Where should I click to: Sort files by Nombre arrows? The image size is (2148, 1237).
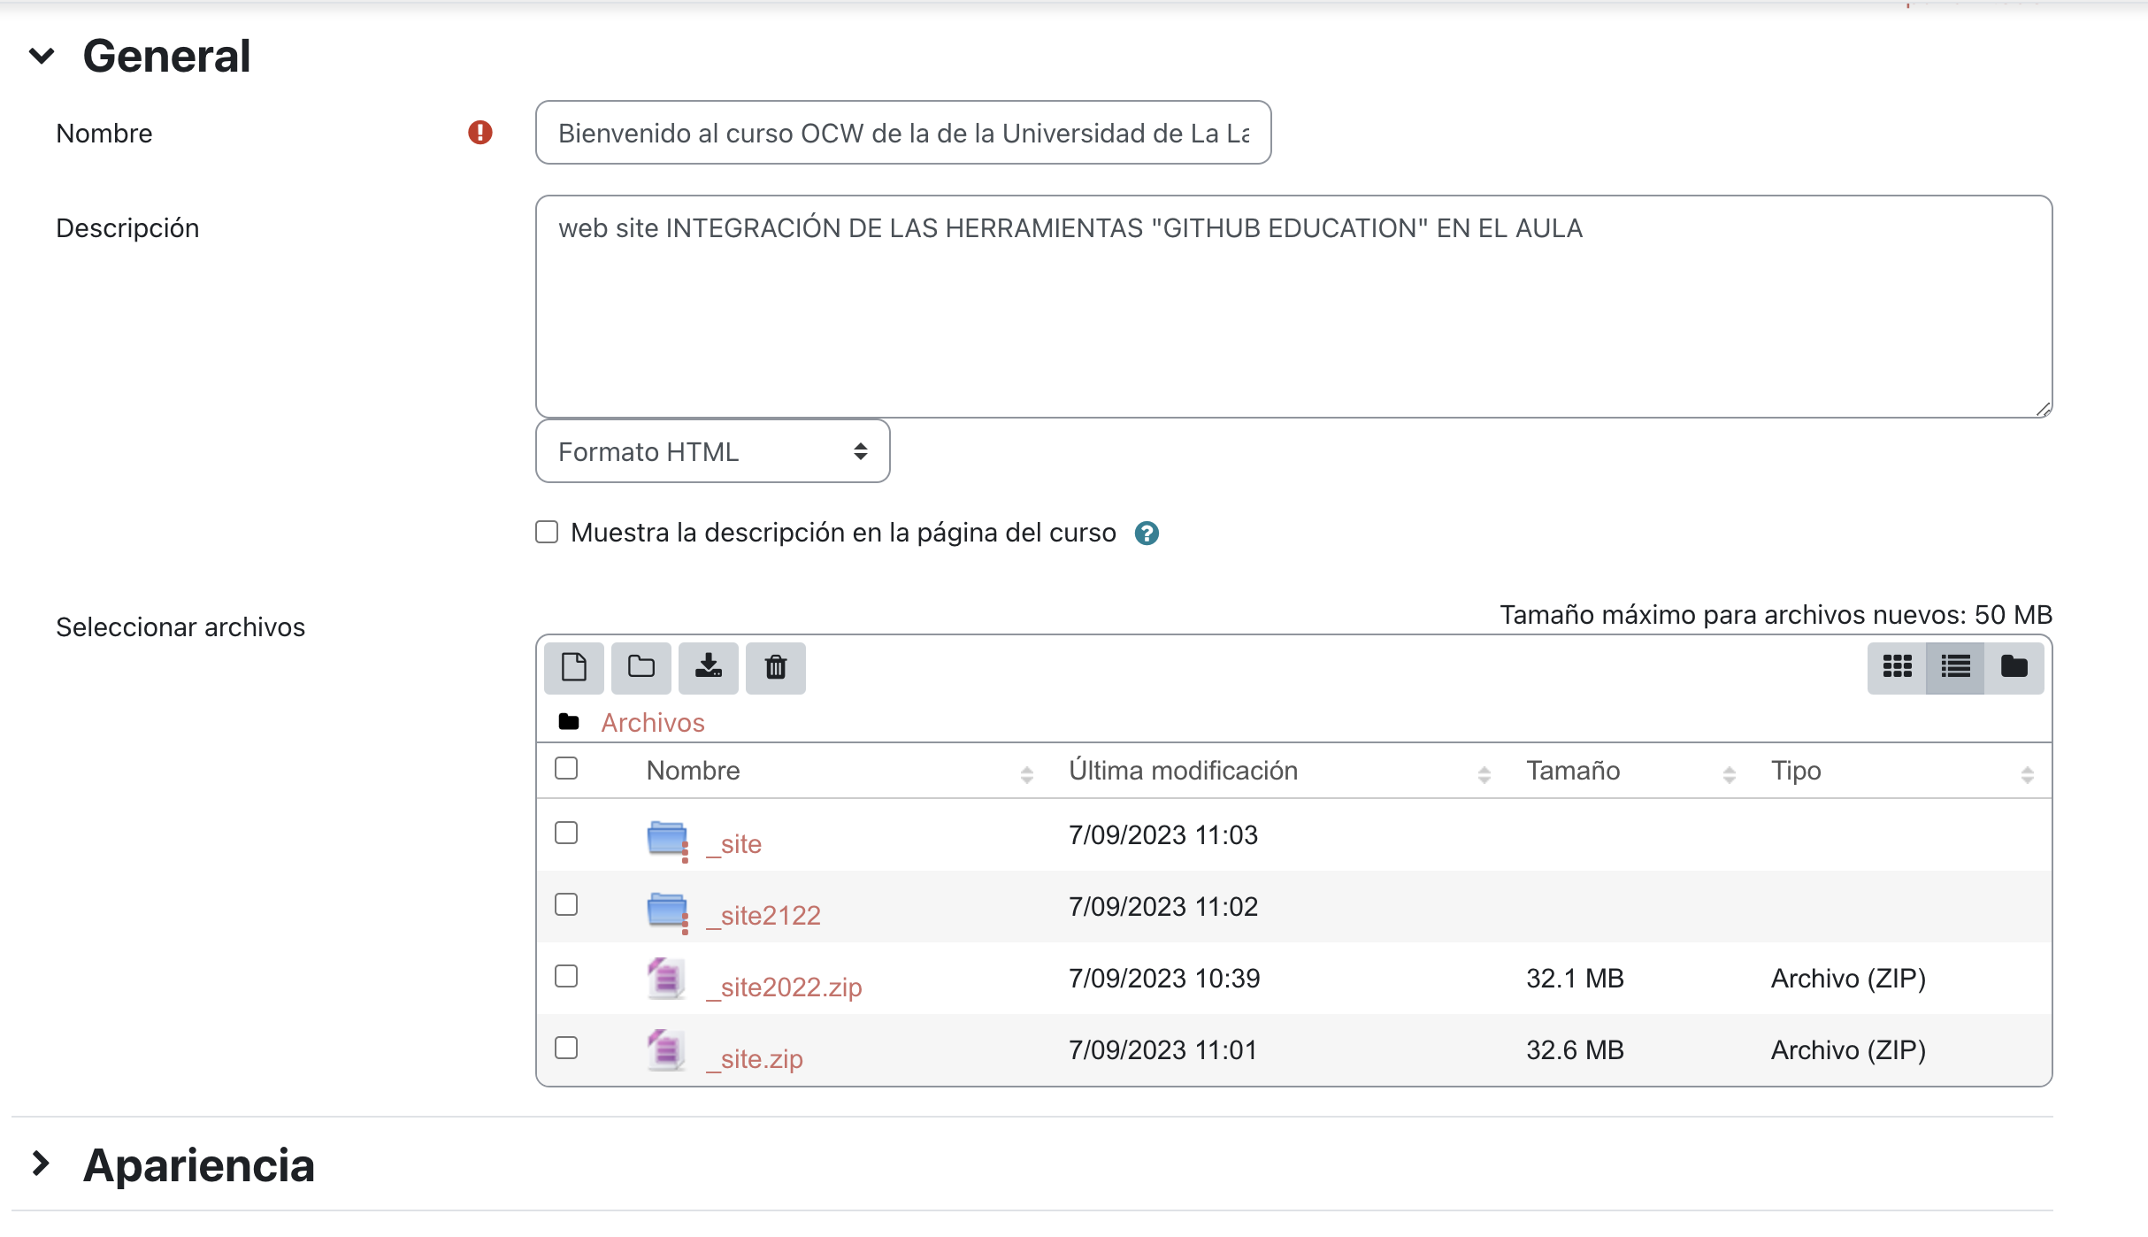tap(1027, 775)
